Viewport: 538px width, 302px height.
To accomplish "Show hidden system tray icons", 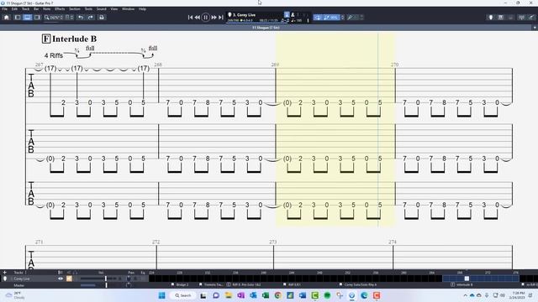I will [x=465, y=295].
